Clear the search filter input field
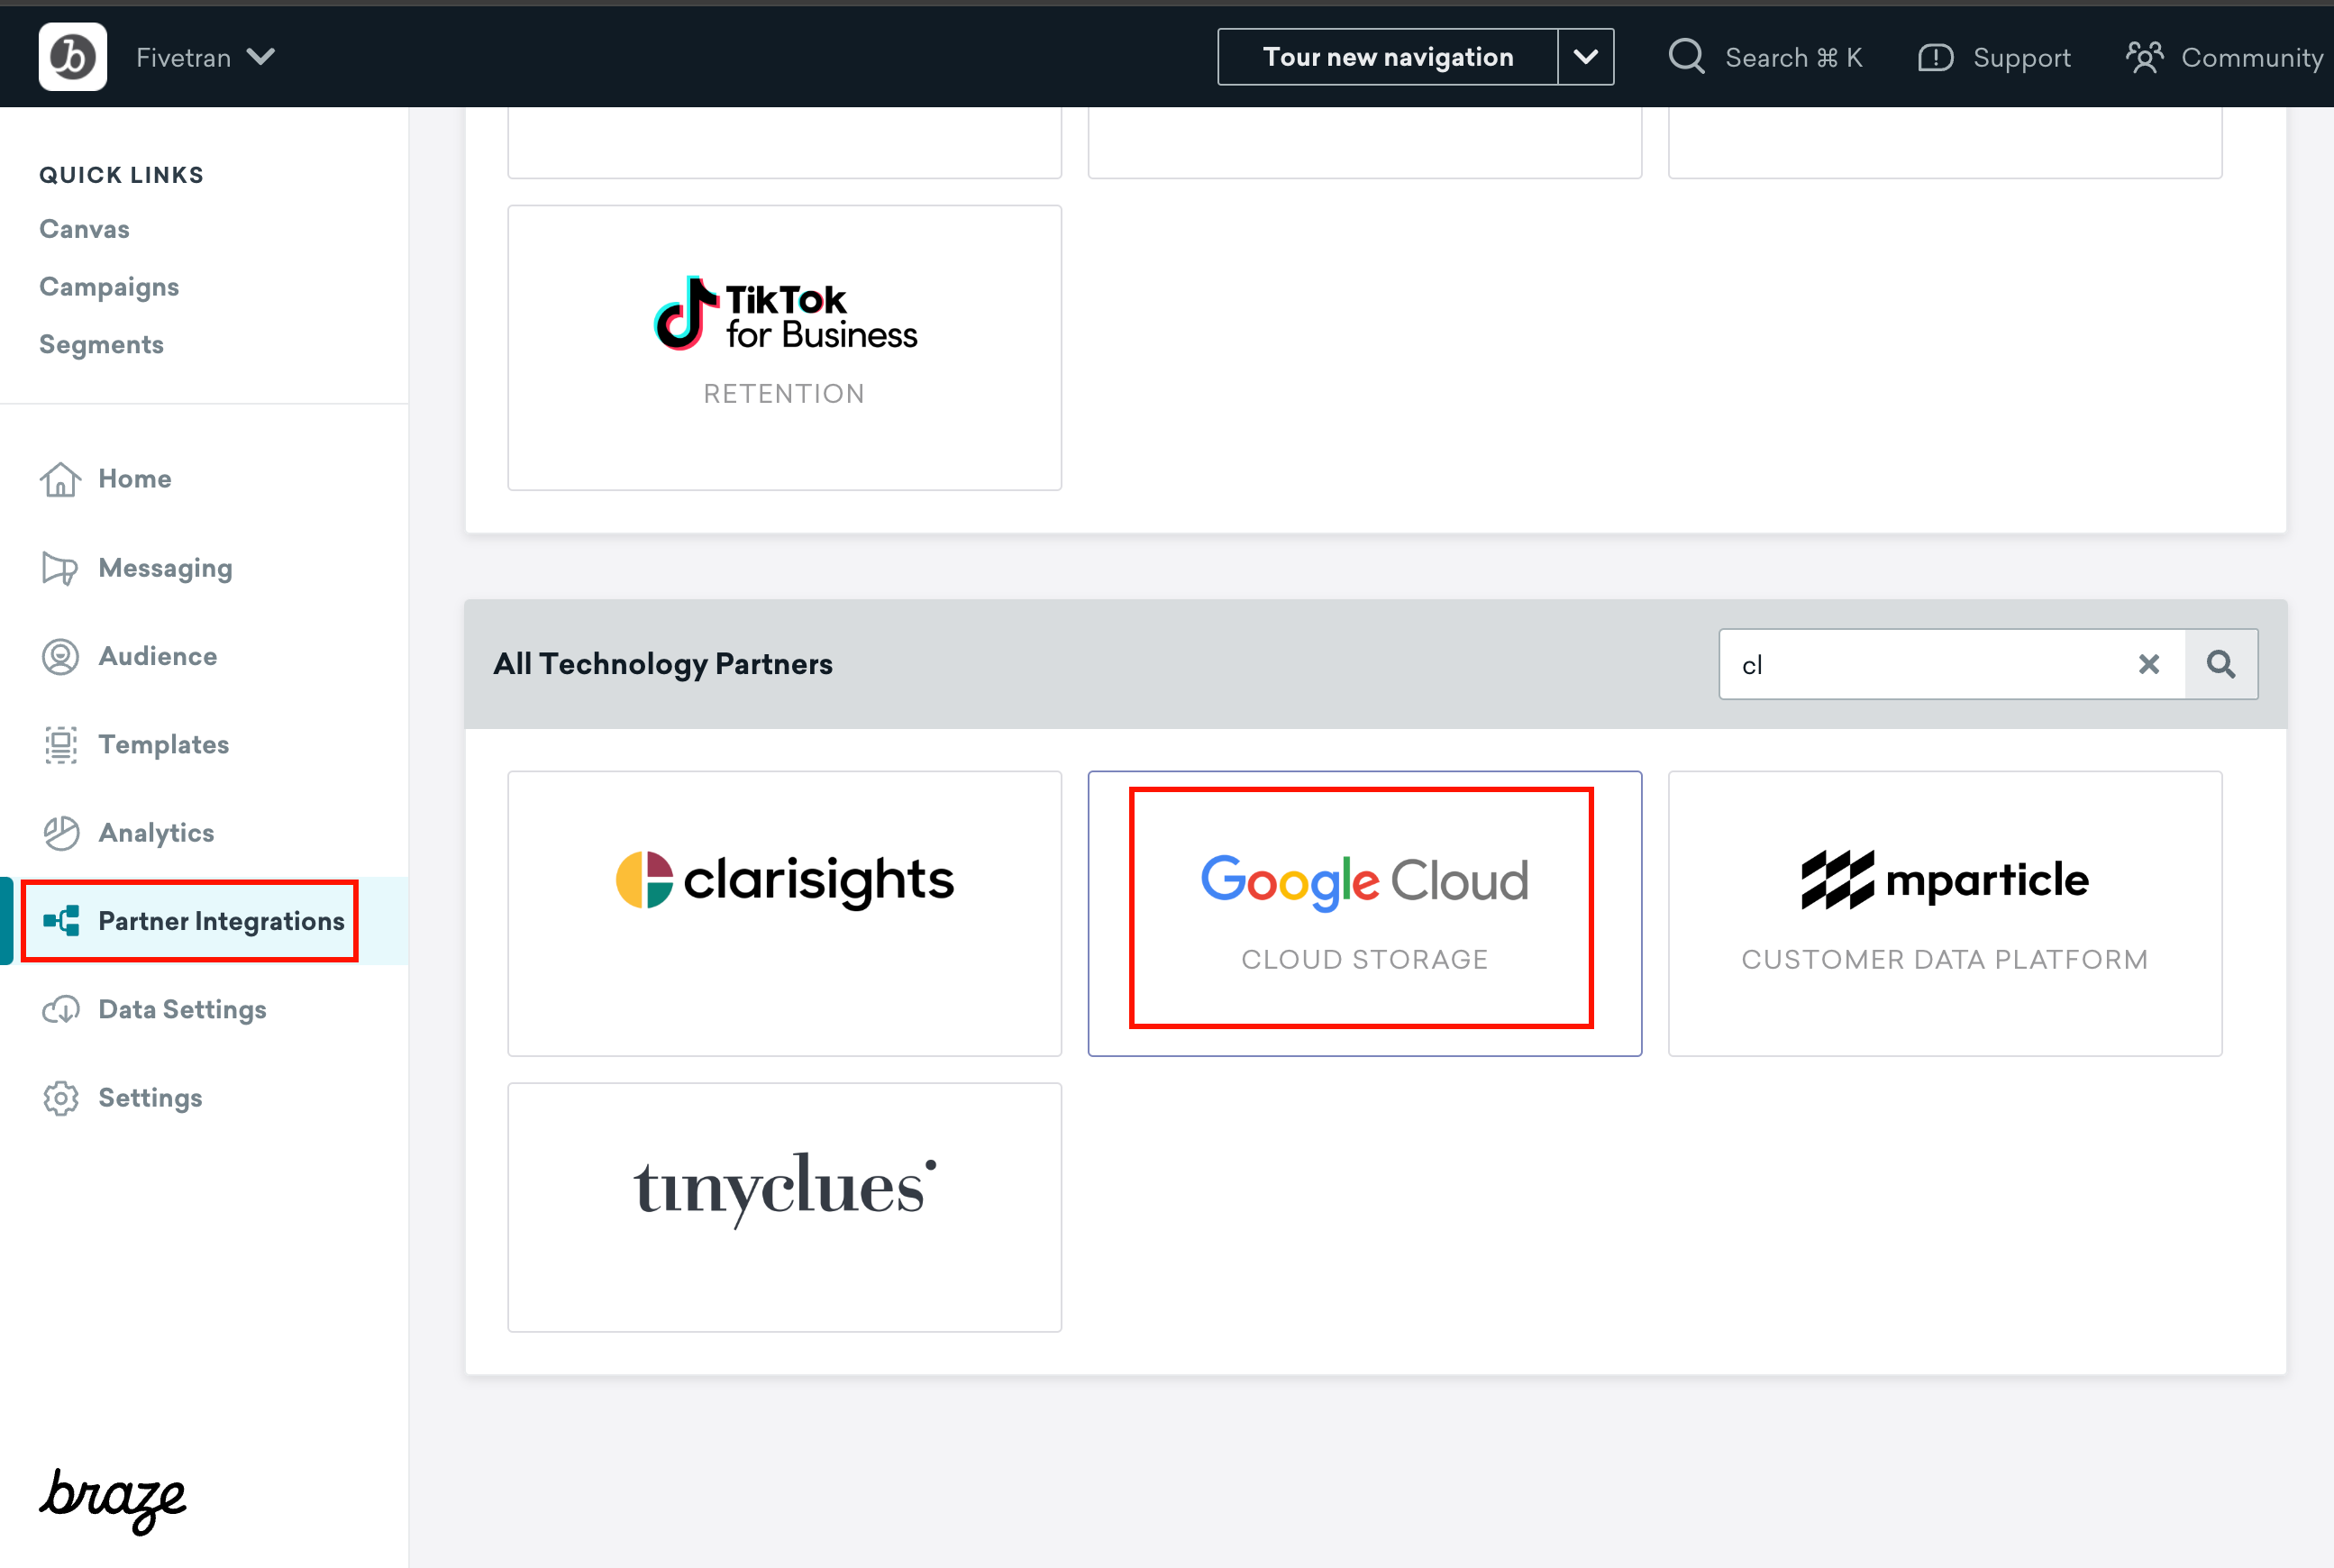Viewport: 2334px width, 1568px height. [x=2148, y=665]
